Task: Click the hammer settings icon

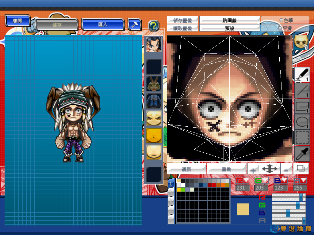Action: pos(134,24)
